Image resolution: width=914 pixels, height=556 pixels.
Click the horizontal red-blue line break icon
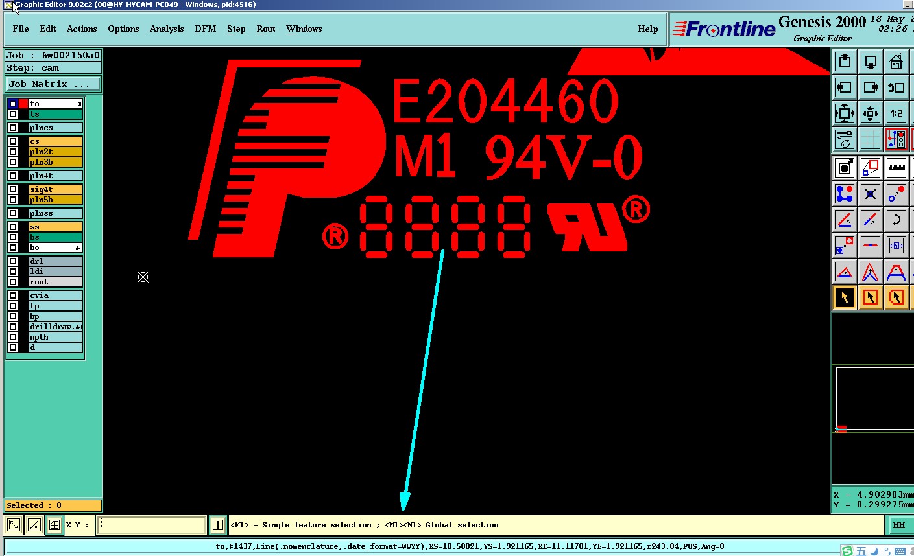click(x=871, y=246)
